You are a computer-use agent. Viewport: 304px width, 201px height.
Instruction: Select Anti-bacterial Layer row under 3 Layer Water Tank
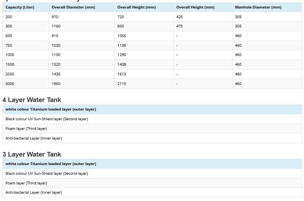click(34, 192)
